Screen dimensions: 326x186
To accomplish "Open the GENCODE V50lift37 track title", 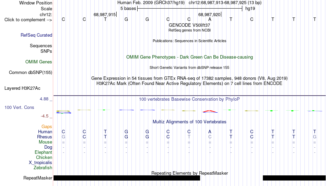I will 189,25.
